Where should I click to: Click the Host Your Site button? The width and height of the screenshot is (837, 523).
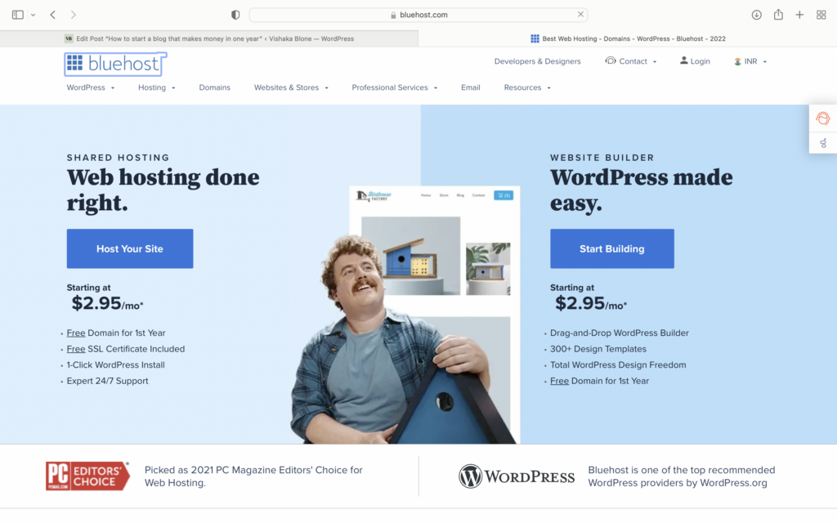(x=130, y=248)
